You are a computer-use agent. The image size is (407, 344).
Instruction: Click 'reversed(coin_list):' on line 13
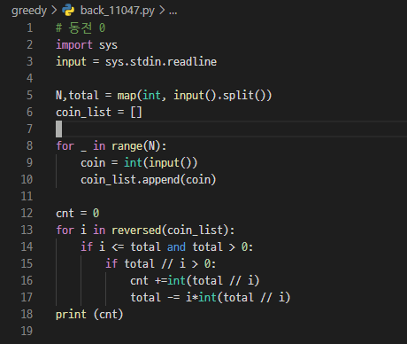pos(173,231)
